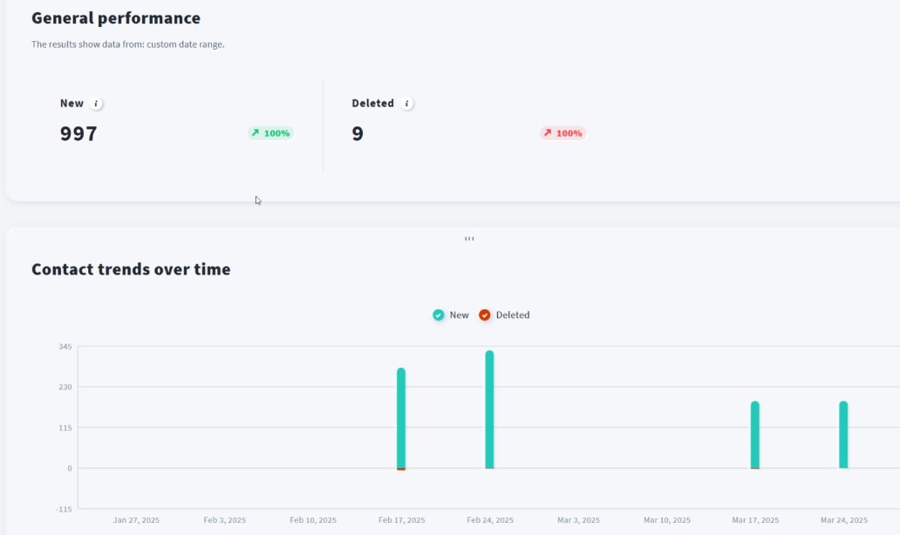This screenshot has height=535, width=900.
Task: Click the red 100% trend badge
Action: 562,133
